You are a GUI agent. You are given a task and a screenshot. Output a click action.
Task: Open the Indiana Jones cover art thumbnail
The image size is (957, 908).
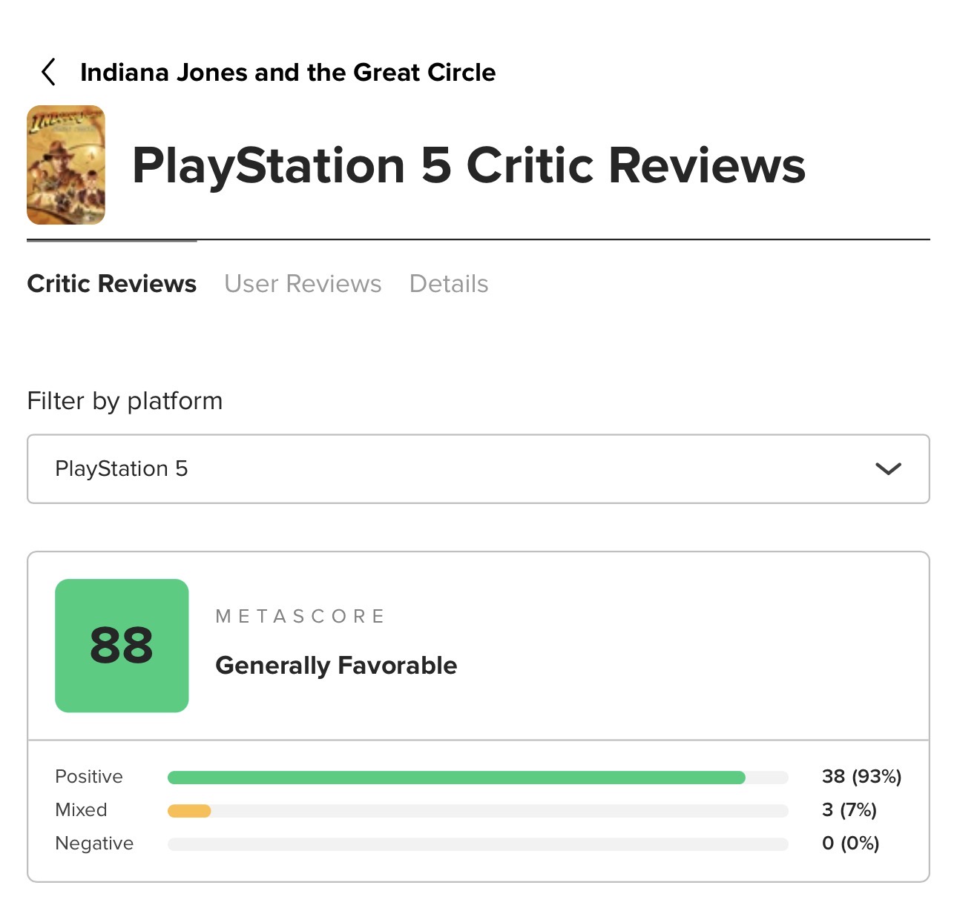[x=66, y=165]
